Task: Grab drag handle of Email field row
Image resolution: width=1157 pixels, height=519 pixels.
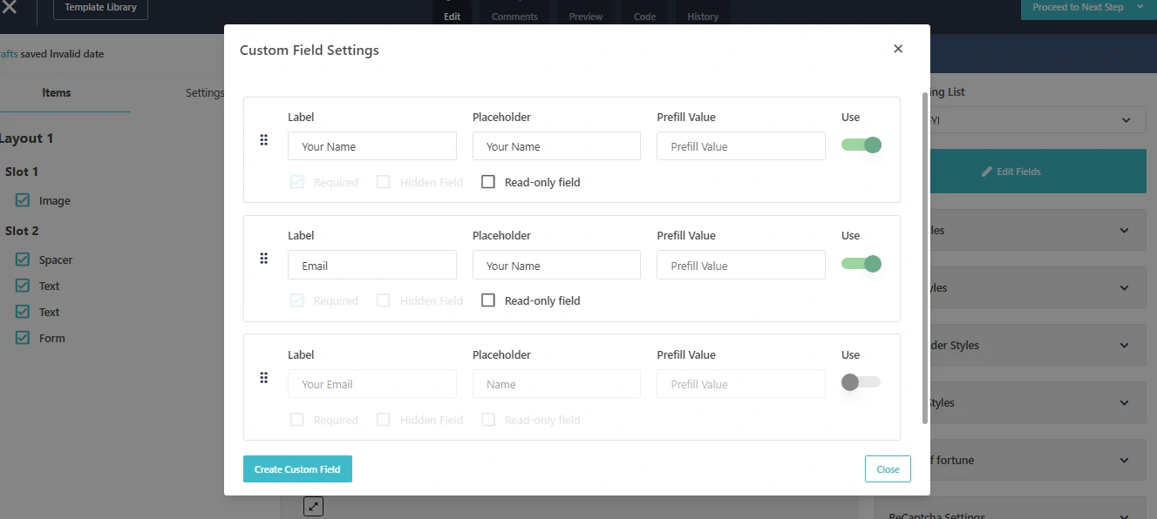Action: point(264,259)
